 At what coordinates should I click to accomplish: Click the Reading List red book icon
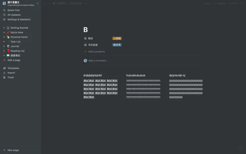8,51
